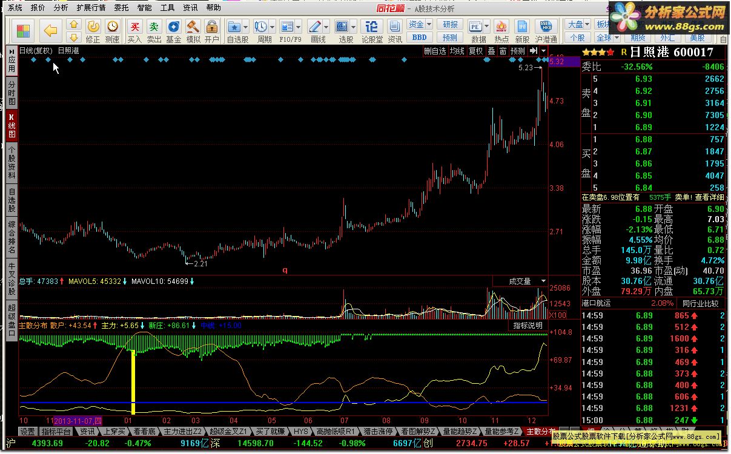Select the yellow down arrow in the toolbar
The height and width of the screenshot is (454, 731).
(x=74, y=37)
